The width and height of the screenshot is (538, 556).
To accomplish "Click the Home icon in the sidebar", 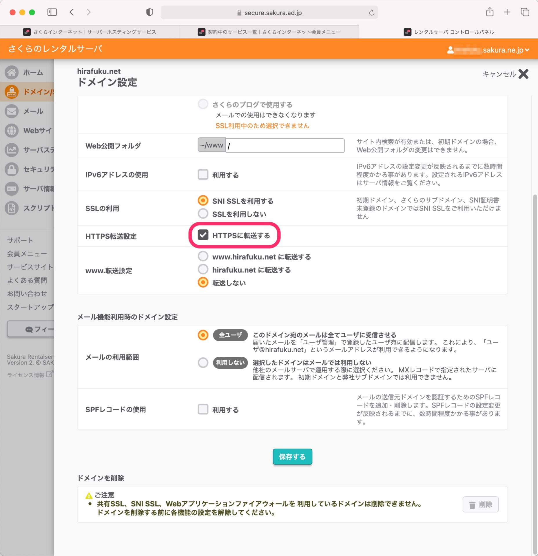I will (12, 72).
